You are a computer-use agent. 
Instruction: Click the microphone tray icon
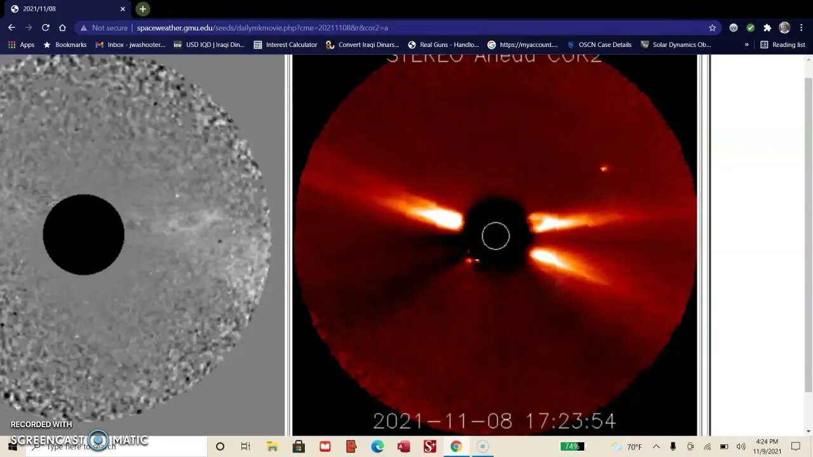[673, 447]
